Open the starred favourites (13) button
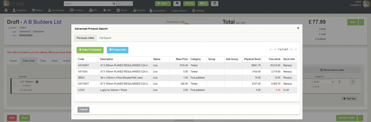371x122 pixels. point(189,3)
